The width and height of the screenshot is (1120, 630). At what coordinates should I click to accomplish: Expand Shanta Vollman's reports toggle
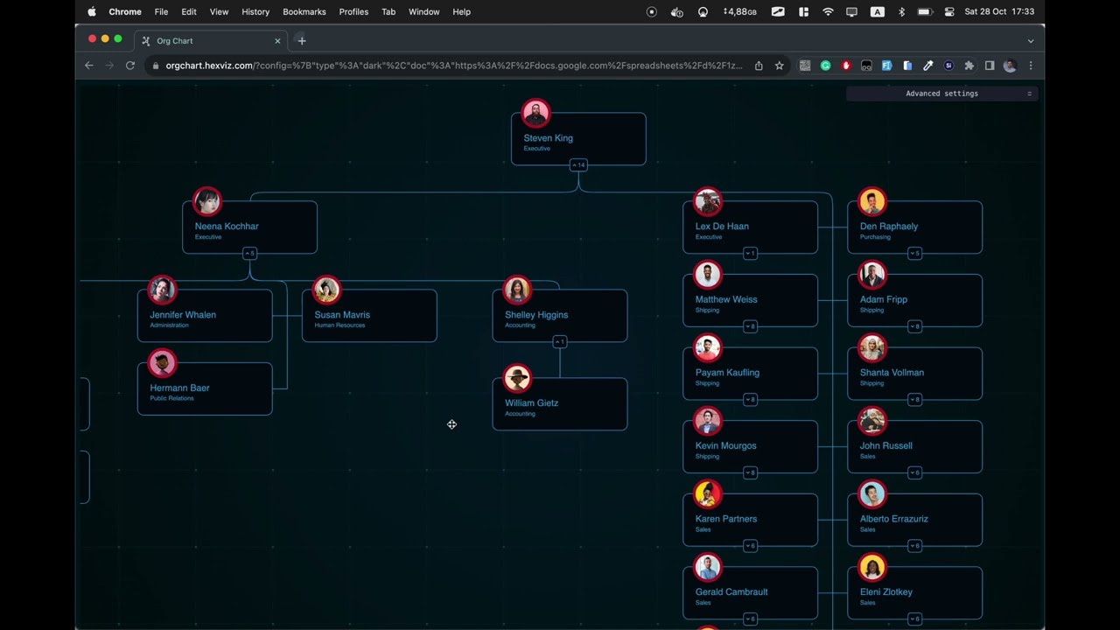914,400
